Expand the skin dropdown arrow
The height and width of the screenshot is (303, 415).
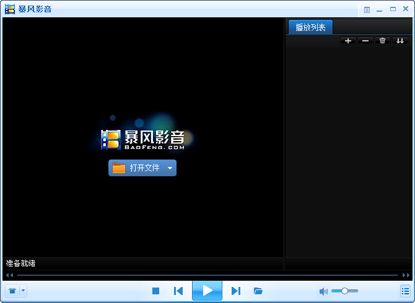[x=24, y=290]
